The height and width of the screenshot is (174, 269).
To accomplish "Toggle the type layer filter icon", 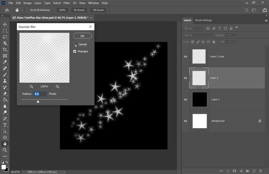I will 220,28.
